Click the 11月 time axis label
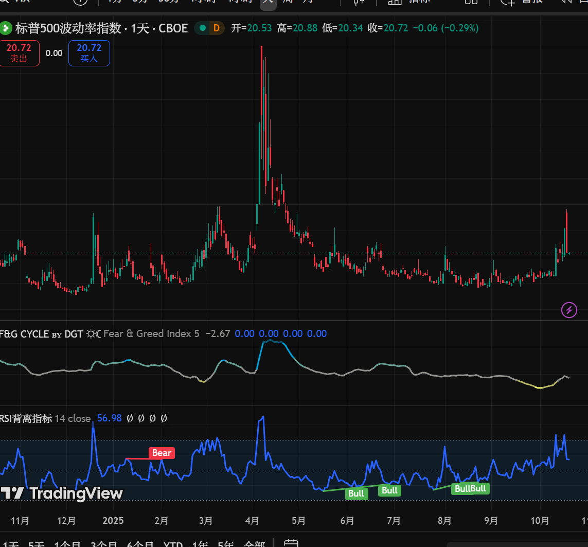The image size is (588, 547). coord(20,521)
